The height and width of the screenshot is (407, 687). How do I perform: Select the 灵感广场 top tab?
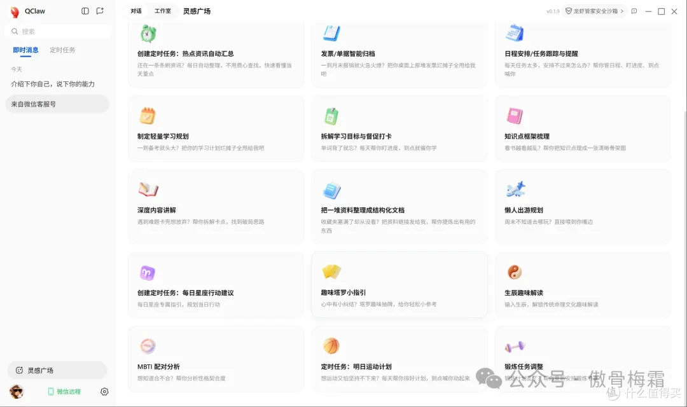point(197,11)
